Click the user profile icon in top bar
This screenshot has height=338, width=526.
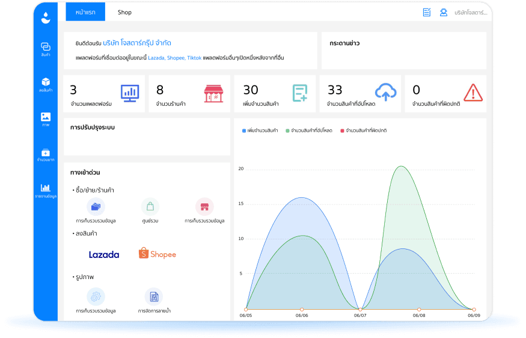click(x=443, y=13)
